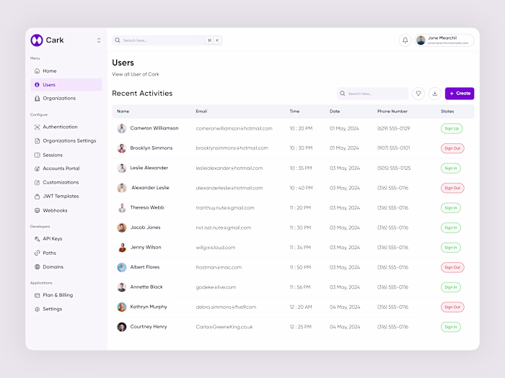
Task: Click the API Keys key icon
Action: point(37,239)
